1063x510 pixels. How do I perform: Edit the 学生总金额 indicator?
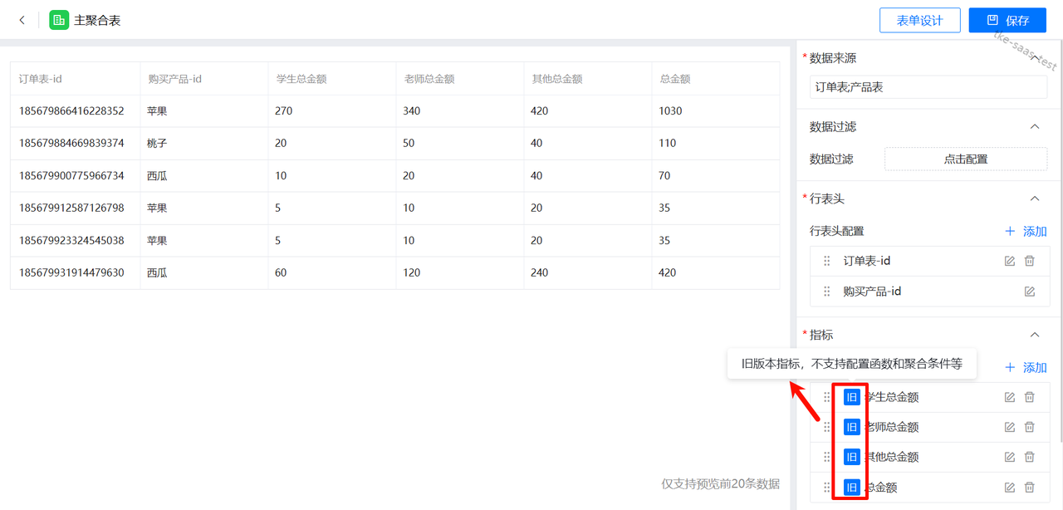click(x=1010, y=397)
